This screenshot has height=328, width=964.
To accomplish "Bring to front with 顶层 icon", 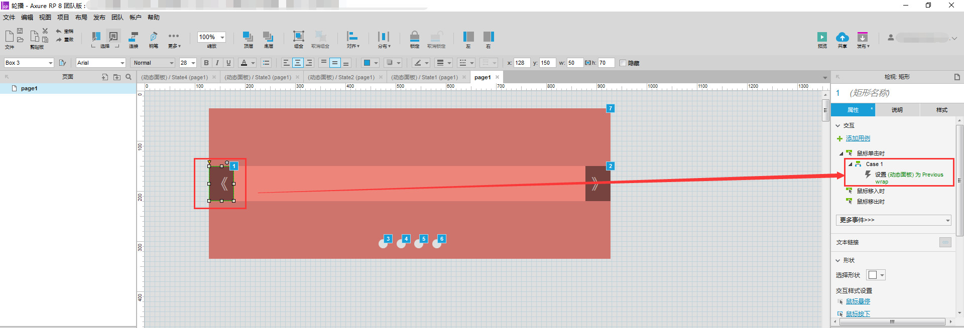I will click(x=248, y=36).
